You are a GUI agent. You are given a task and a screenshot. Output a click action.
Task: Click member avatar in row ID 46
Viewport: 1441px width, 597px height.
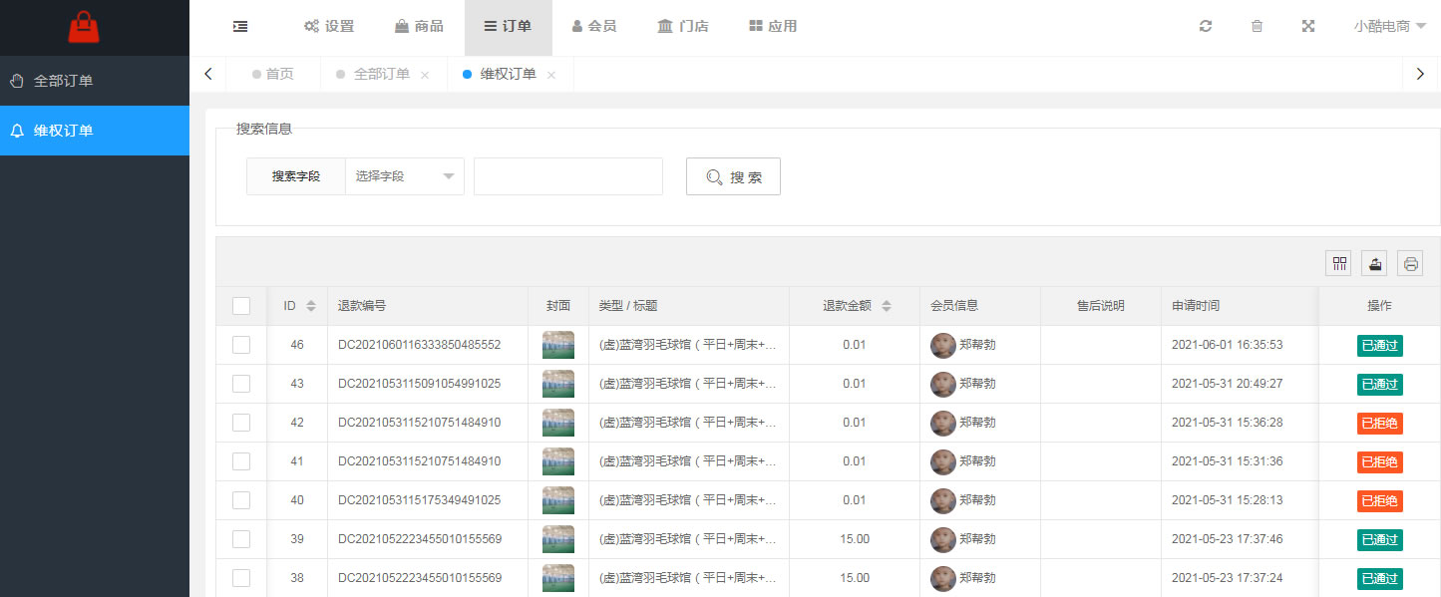pos(942,345)
